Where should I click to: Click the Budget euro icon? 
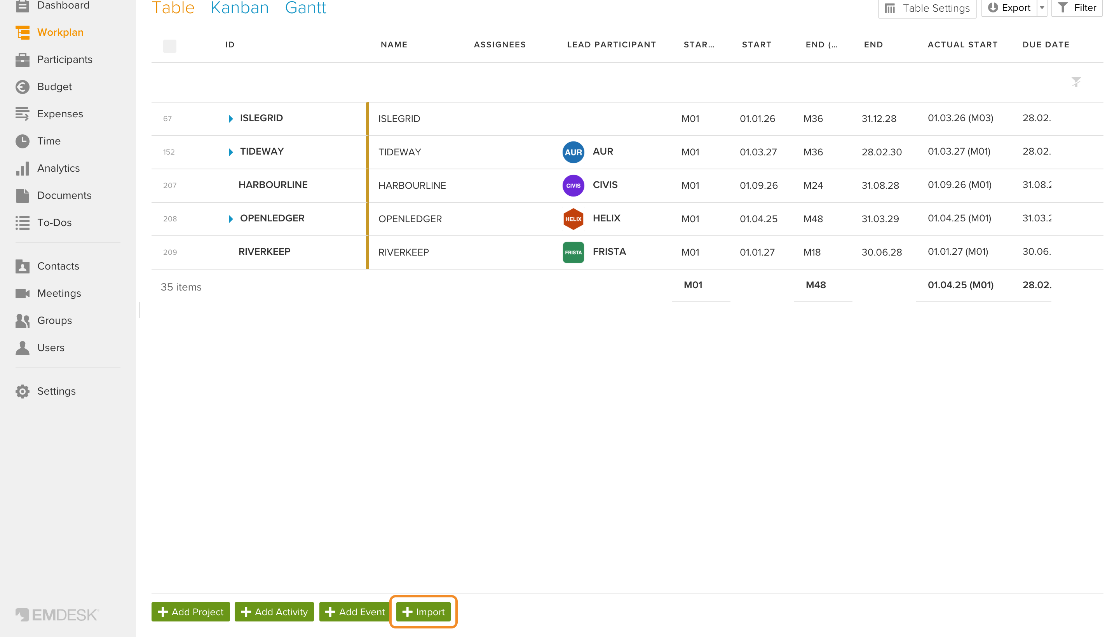tap(22, 87)
